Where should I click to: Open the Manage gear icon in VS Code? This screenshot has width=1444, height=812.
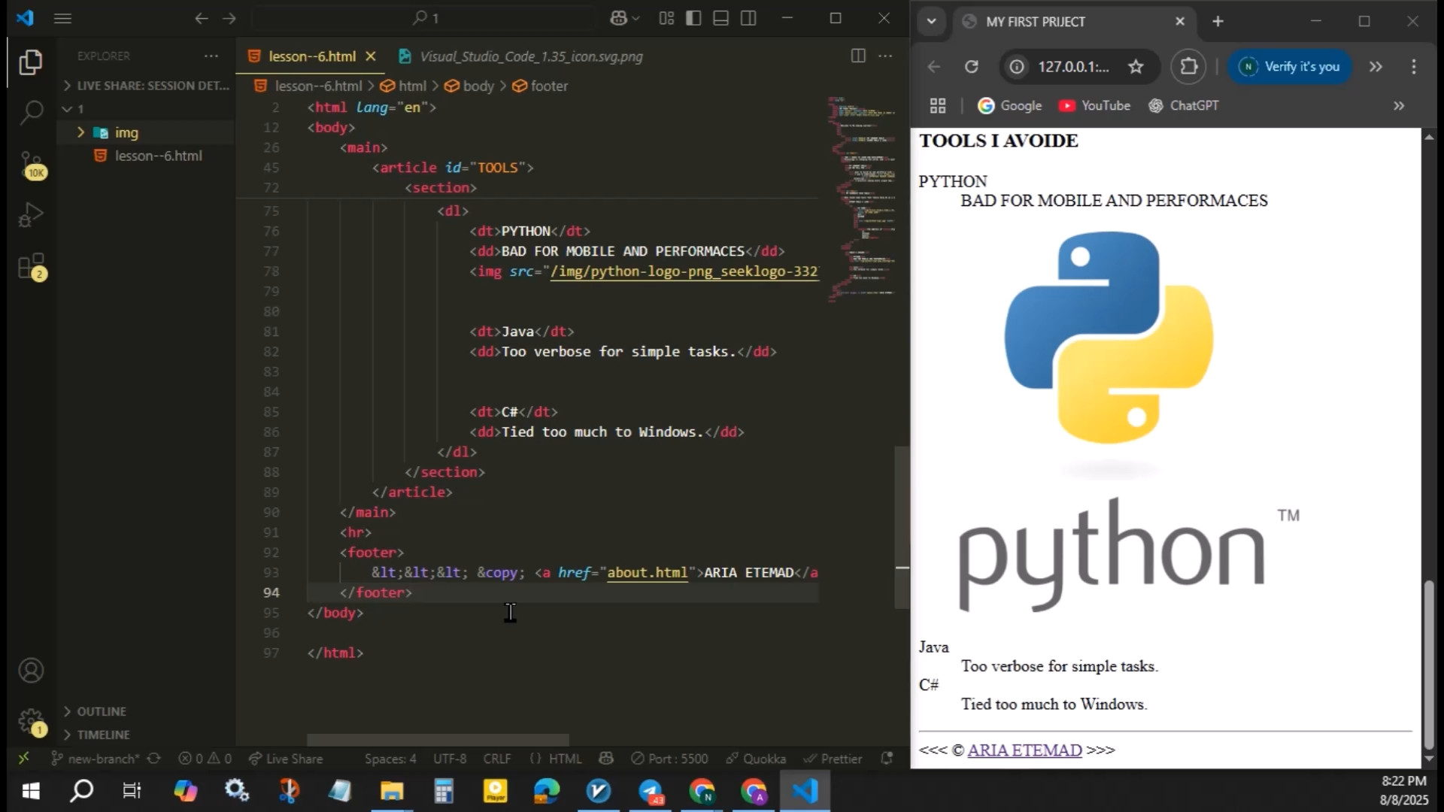point(31,721)
